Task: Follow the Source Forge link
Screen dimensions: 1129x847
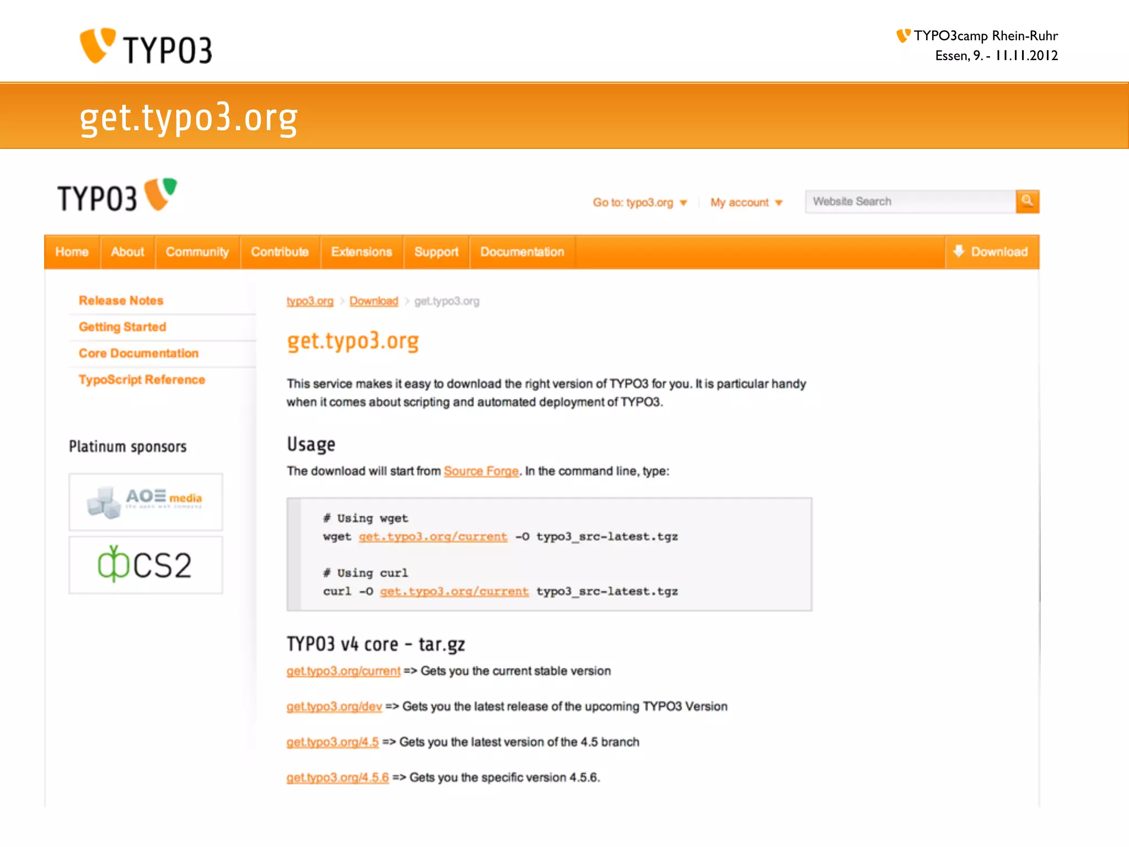Action: point(481,471)
